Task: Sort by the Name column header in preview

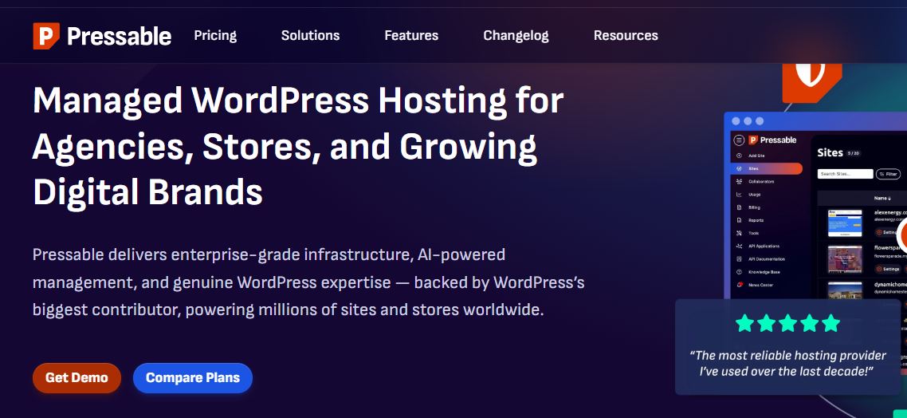Action: (882, 198)
